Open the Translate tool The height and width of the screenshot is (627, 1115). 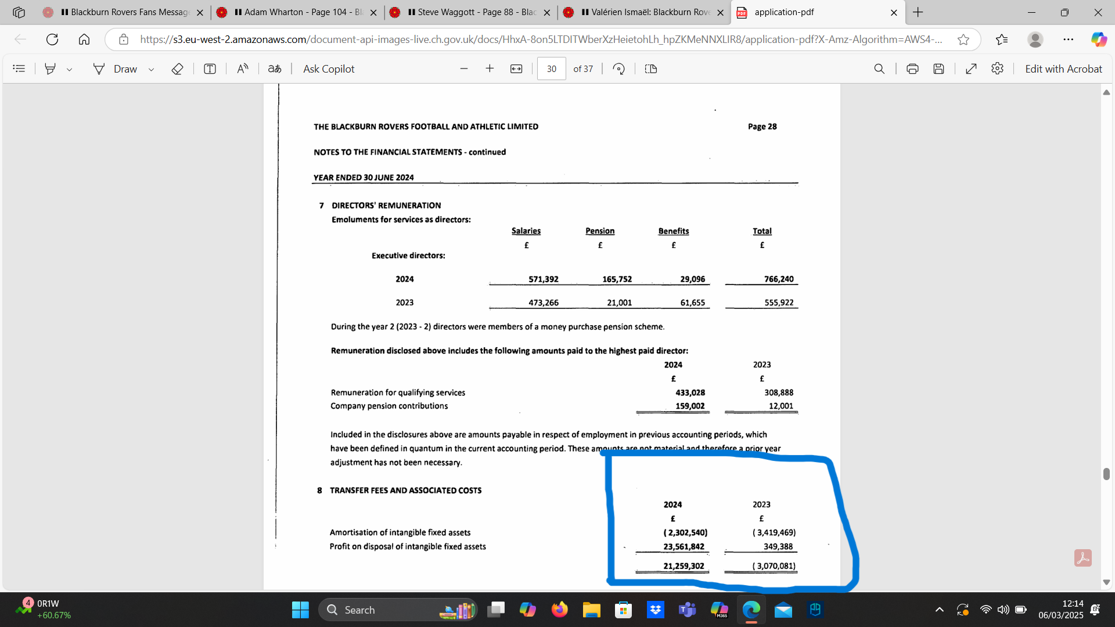click(275, 69)
